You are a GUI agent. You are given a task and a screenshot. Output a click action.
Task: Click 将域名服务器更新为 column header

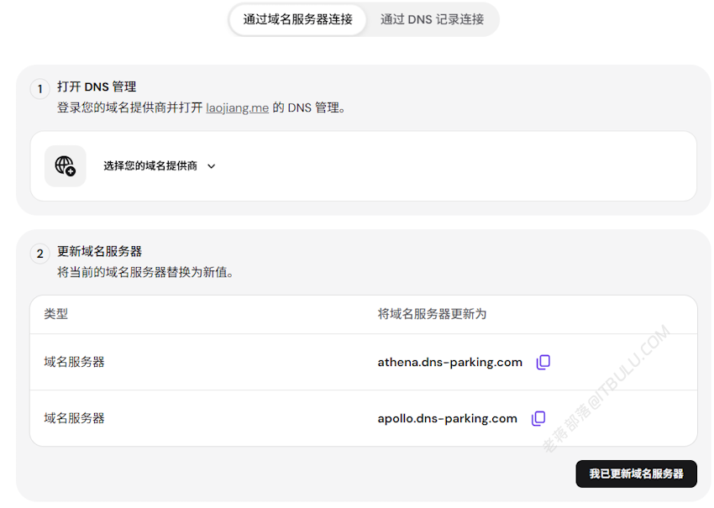click(432, 314)
